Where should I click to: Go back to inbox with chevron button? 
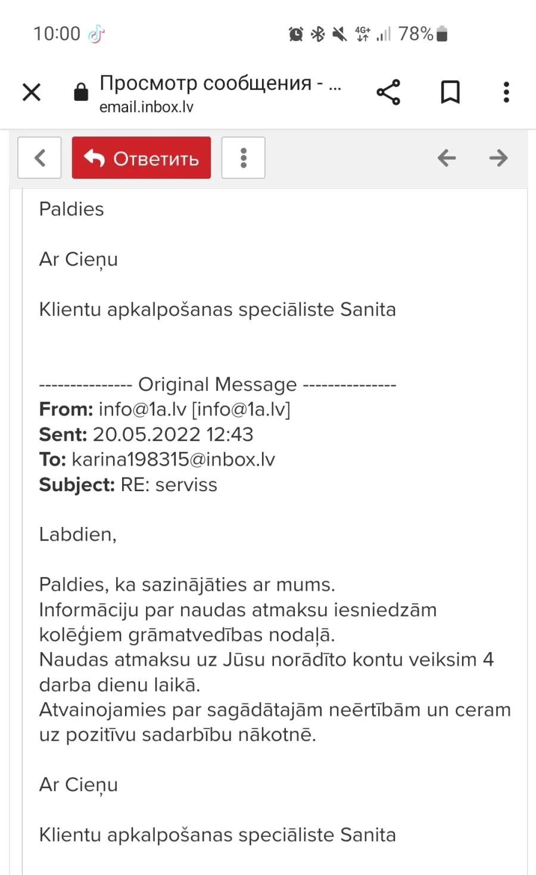point(39,158)
